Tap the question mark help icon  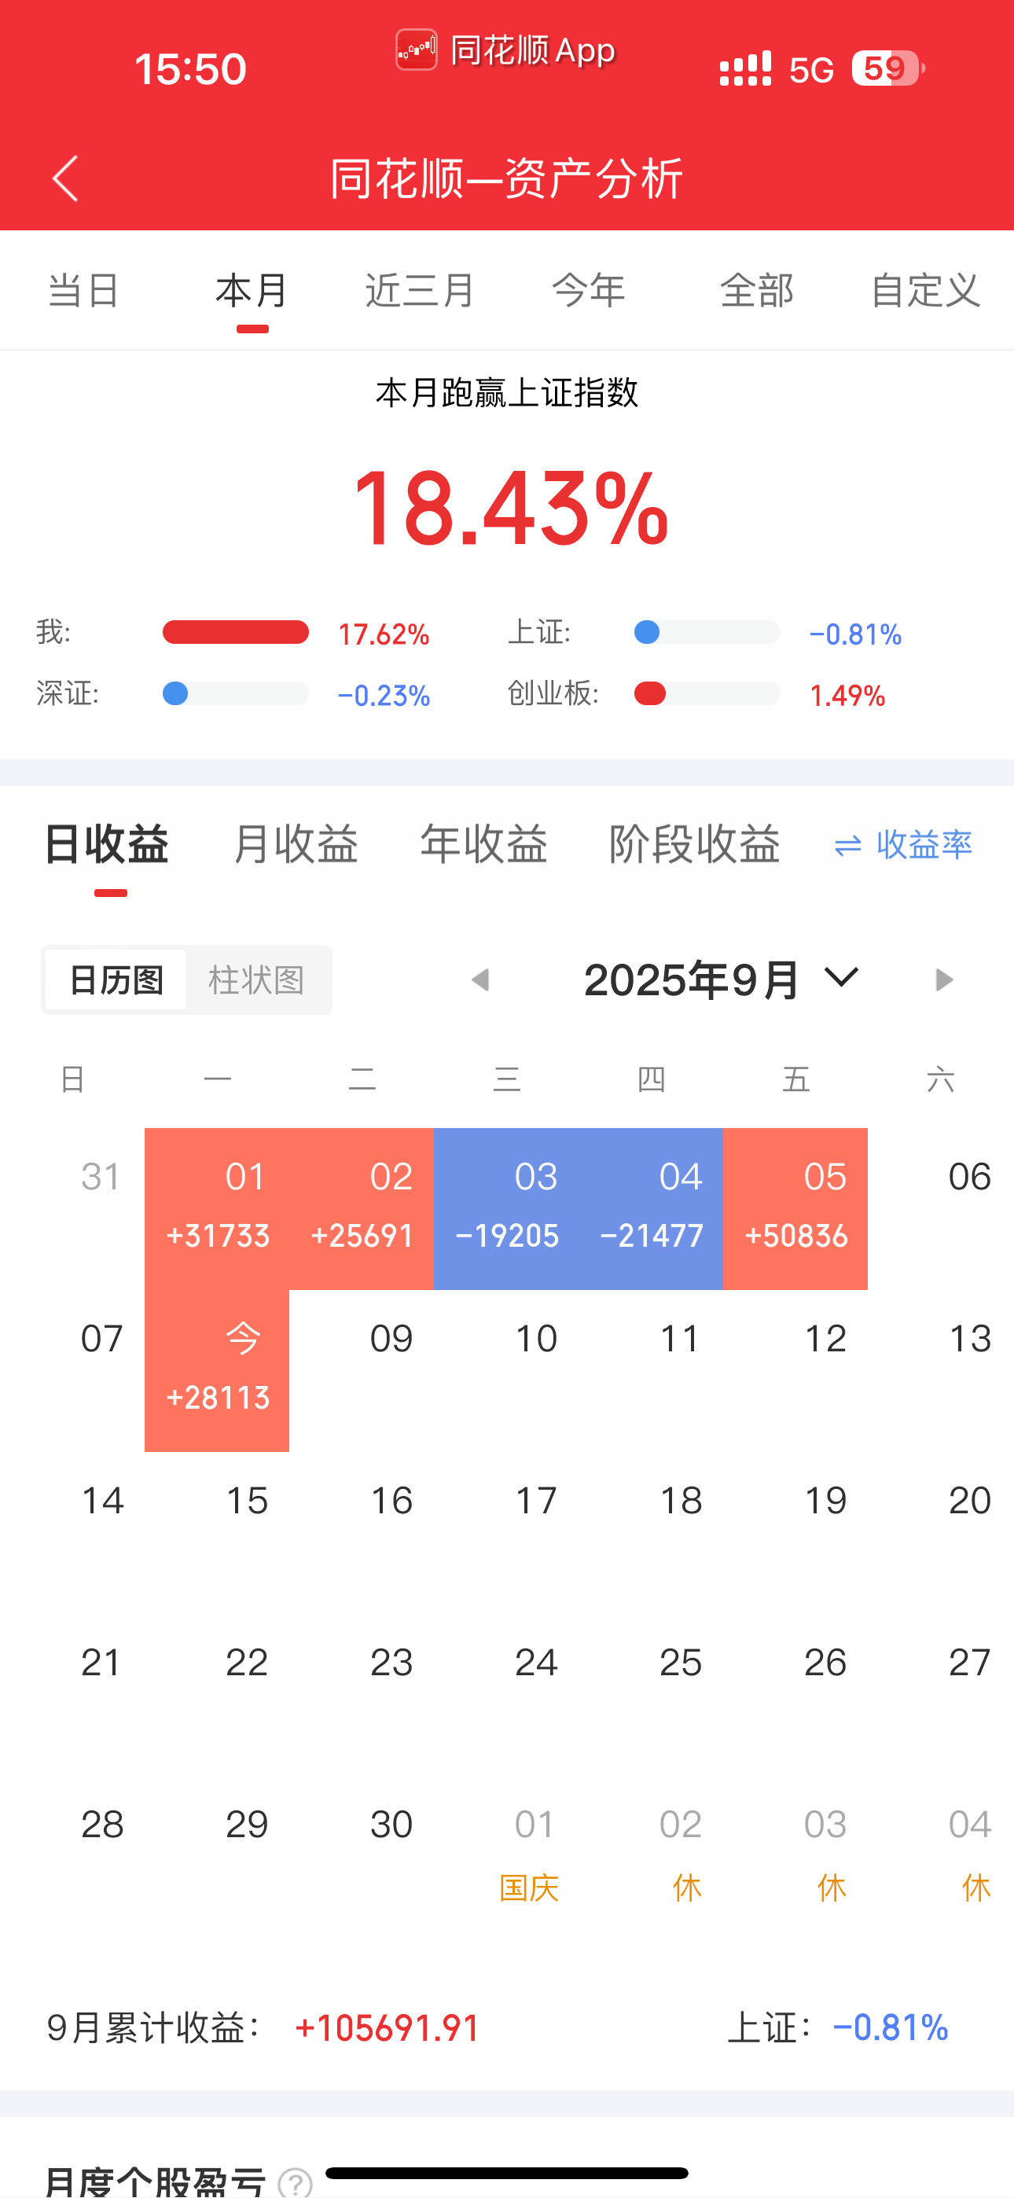click(x=296, y=2182)
